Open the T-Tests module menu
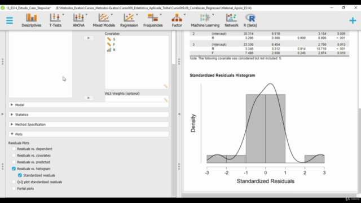This screenshot has height=203, width=361. (55, 20)
